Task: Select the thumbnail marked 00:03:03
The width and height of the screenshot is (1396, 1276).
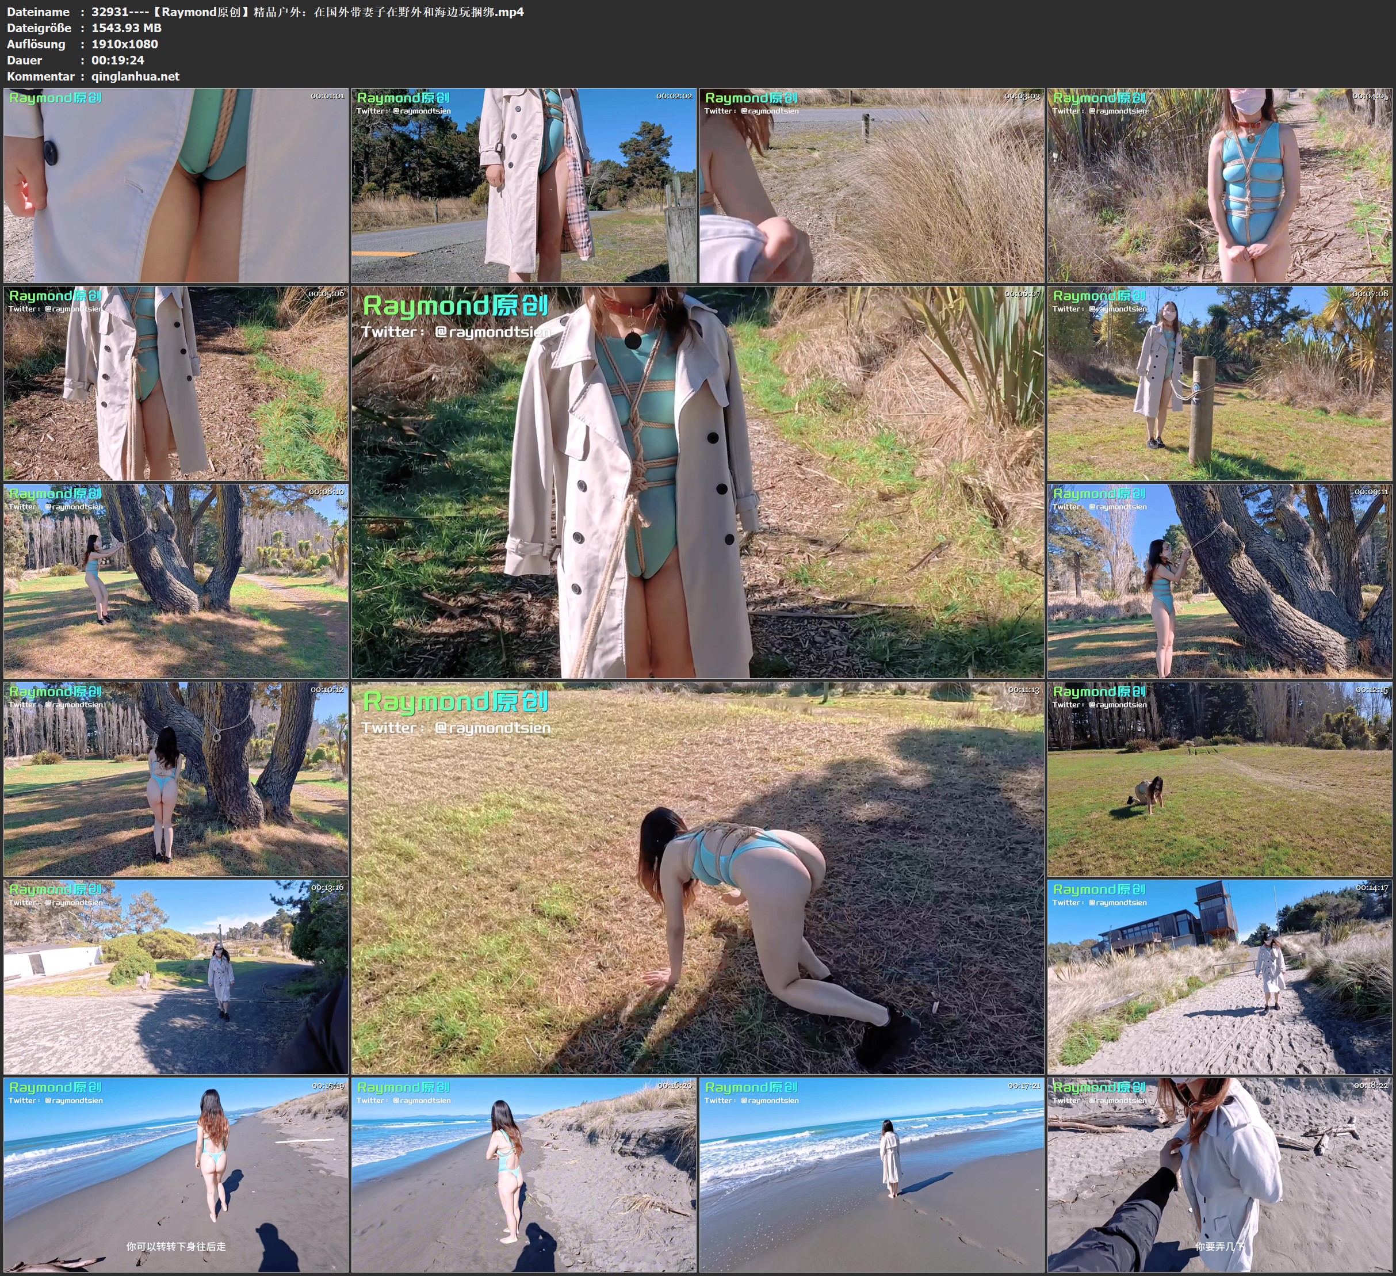Action: [x=871, y=185]
